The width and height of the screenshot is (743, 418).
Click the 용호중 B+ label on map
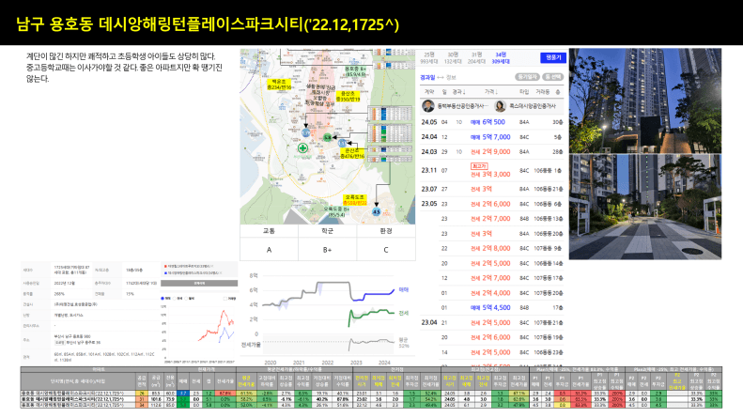pos(355,71)
